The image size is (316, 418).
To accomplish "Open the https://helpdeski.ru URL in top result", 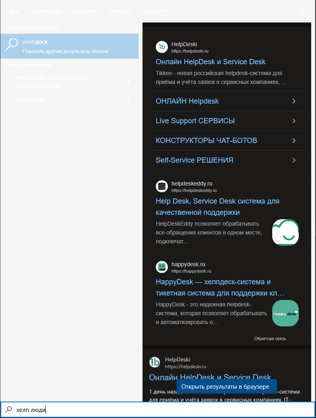I will pos(190,51).
